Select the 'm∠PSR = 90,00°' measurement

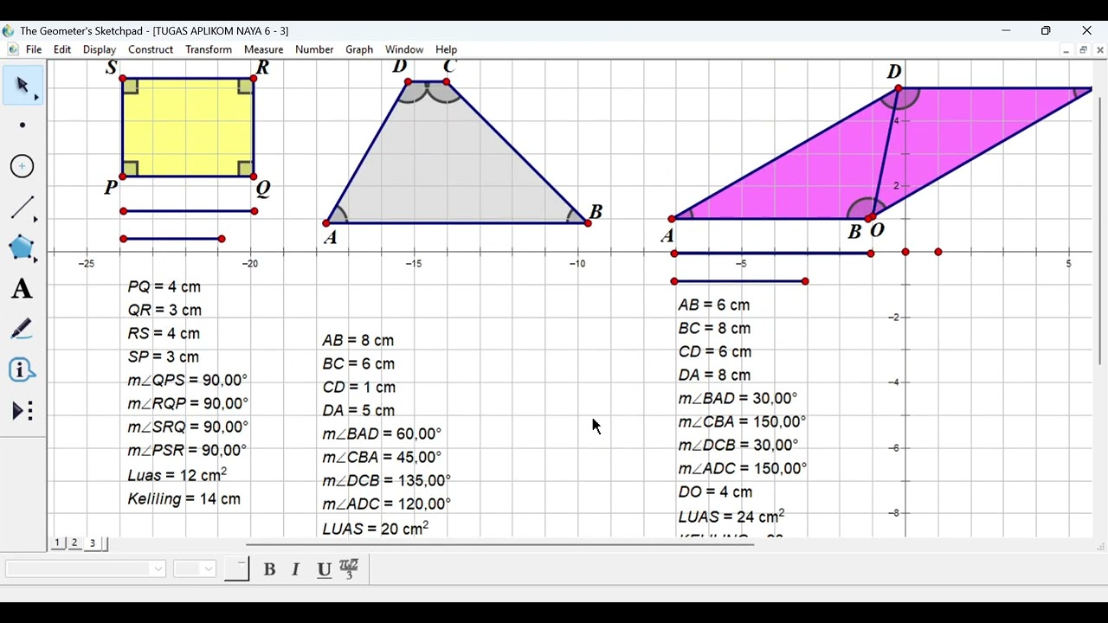pyautogui.click(x=187, y=450)
